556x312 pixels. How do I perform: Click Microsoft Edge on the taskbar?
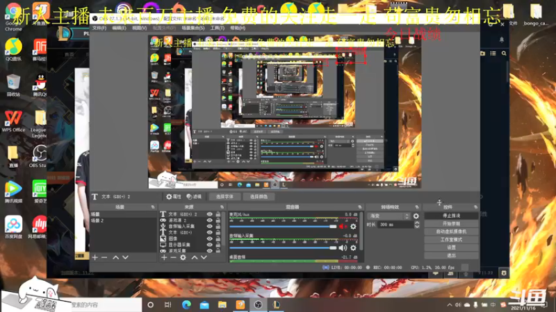coord(186,304)
